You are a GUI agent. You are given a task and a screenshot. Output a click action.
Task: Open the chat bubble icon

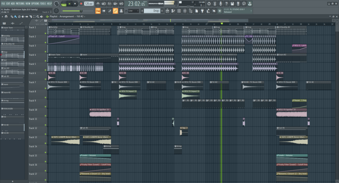244,4
